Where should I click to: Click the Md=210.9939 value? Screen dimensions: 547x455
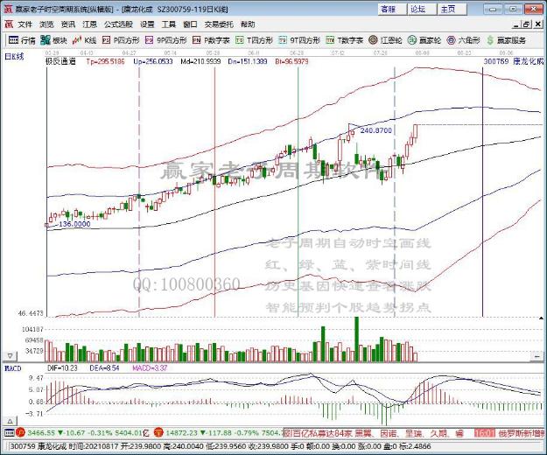pyautogui.click(x=200, y=62)
